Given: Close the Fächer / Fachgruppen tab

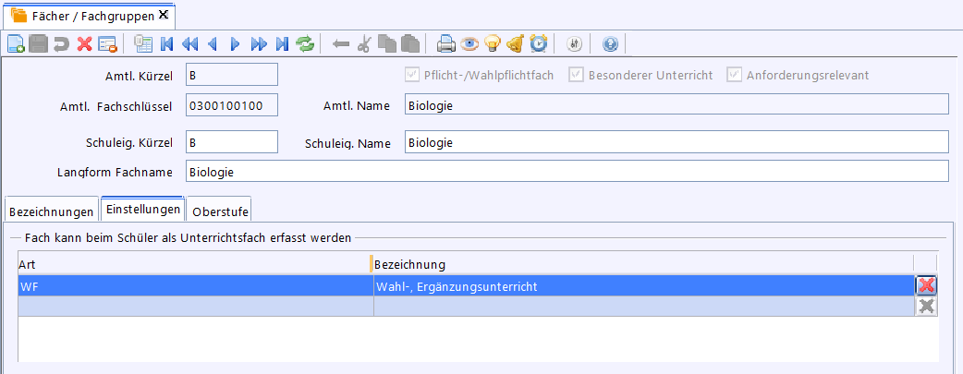Looking at the screenshot, I should [x=164, y=15].
